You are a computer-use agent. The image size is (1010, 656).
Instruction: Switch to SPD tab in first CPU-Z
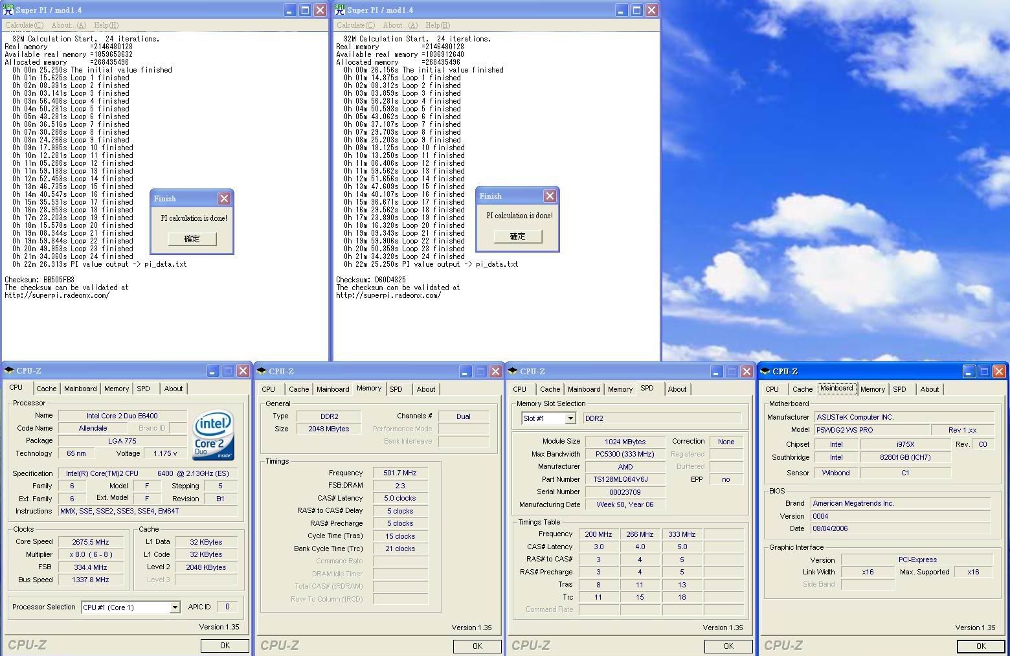[143, 389]
